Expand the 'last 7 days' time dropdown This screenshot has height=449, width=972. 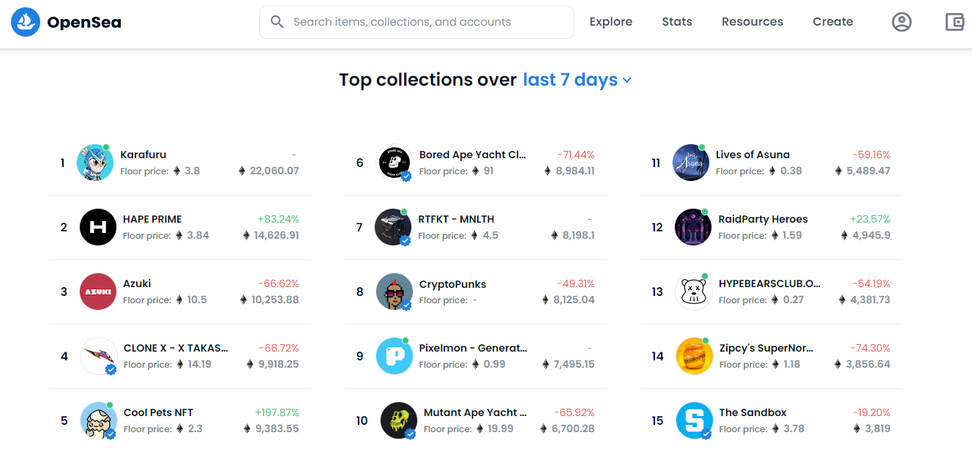pos(577,80)
